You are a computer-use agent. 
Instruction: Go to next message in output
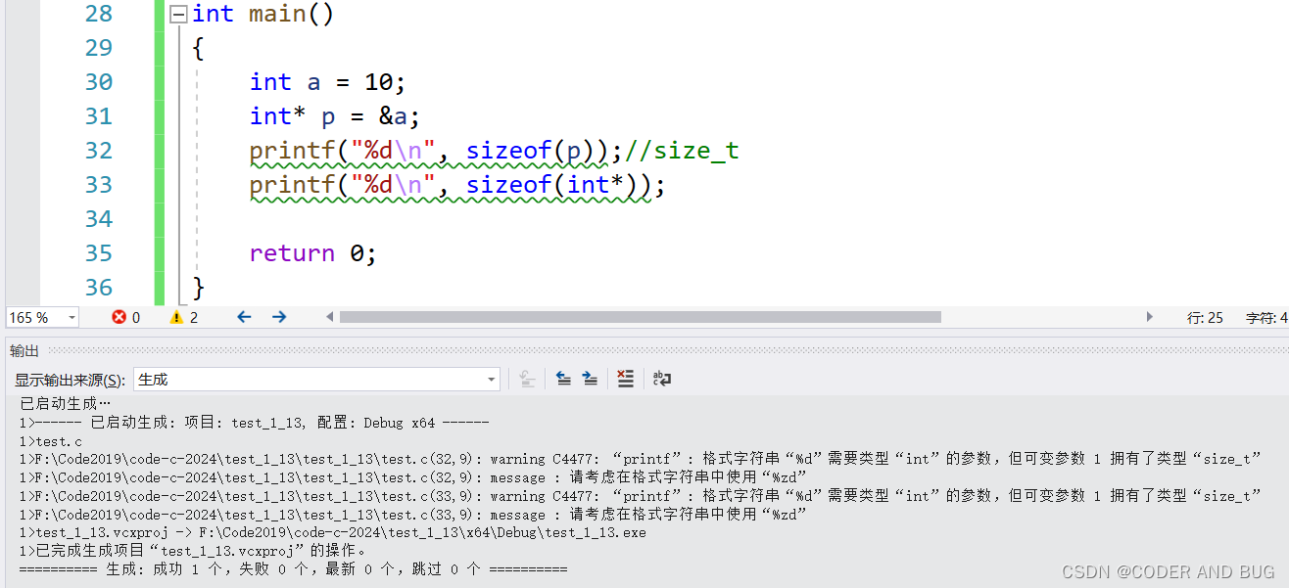click(x=590, y=379)
